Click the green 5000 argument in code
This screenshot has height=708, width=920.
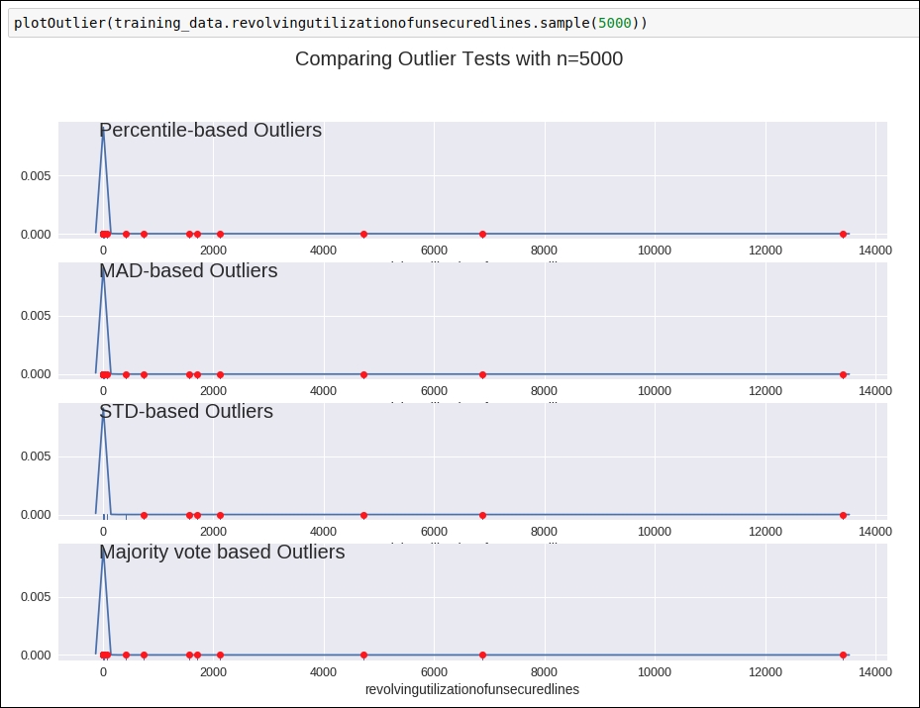click(x=614, y=23)
